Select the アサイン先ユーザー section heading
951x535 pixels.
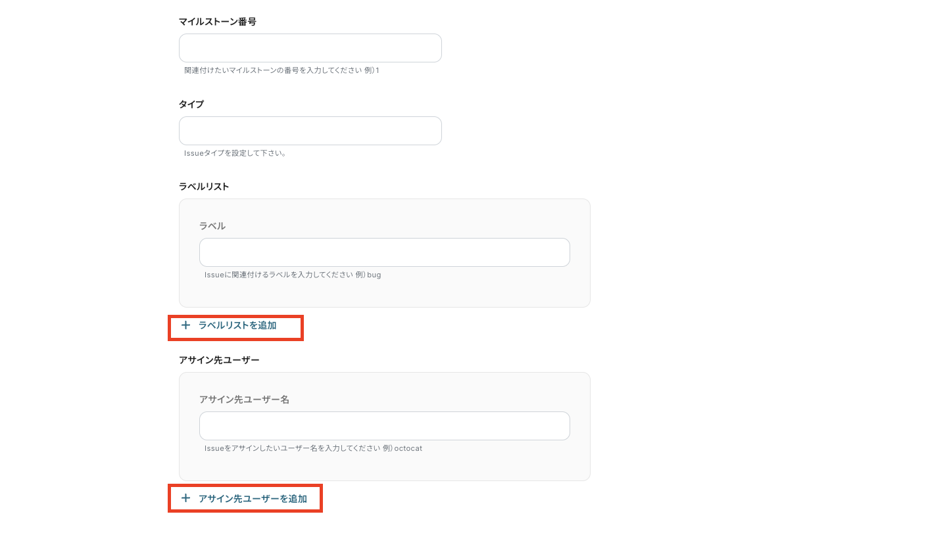click(x=219, y=360)
